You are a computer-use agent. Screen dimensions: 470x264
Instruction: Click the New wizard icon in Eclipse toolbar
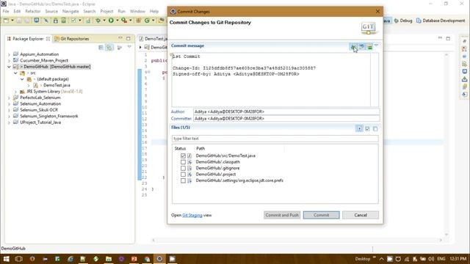pos(6,21)
